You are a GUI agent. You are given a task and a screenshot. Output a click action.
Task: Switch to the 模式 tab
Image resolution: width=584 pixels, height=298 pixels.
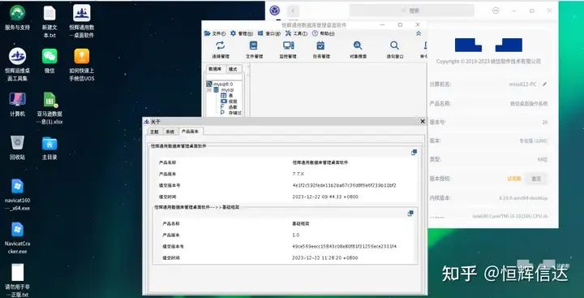(x=234, y=69)
